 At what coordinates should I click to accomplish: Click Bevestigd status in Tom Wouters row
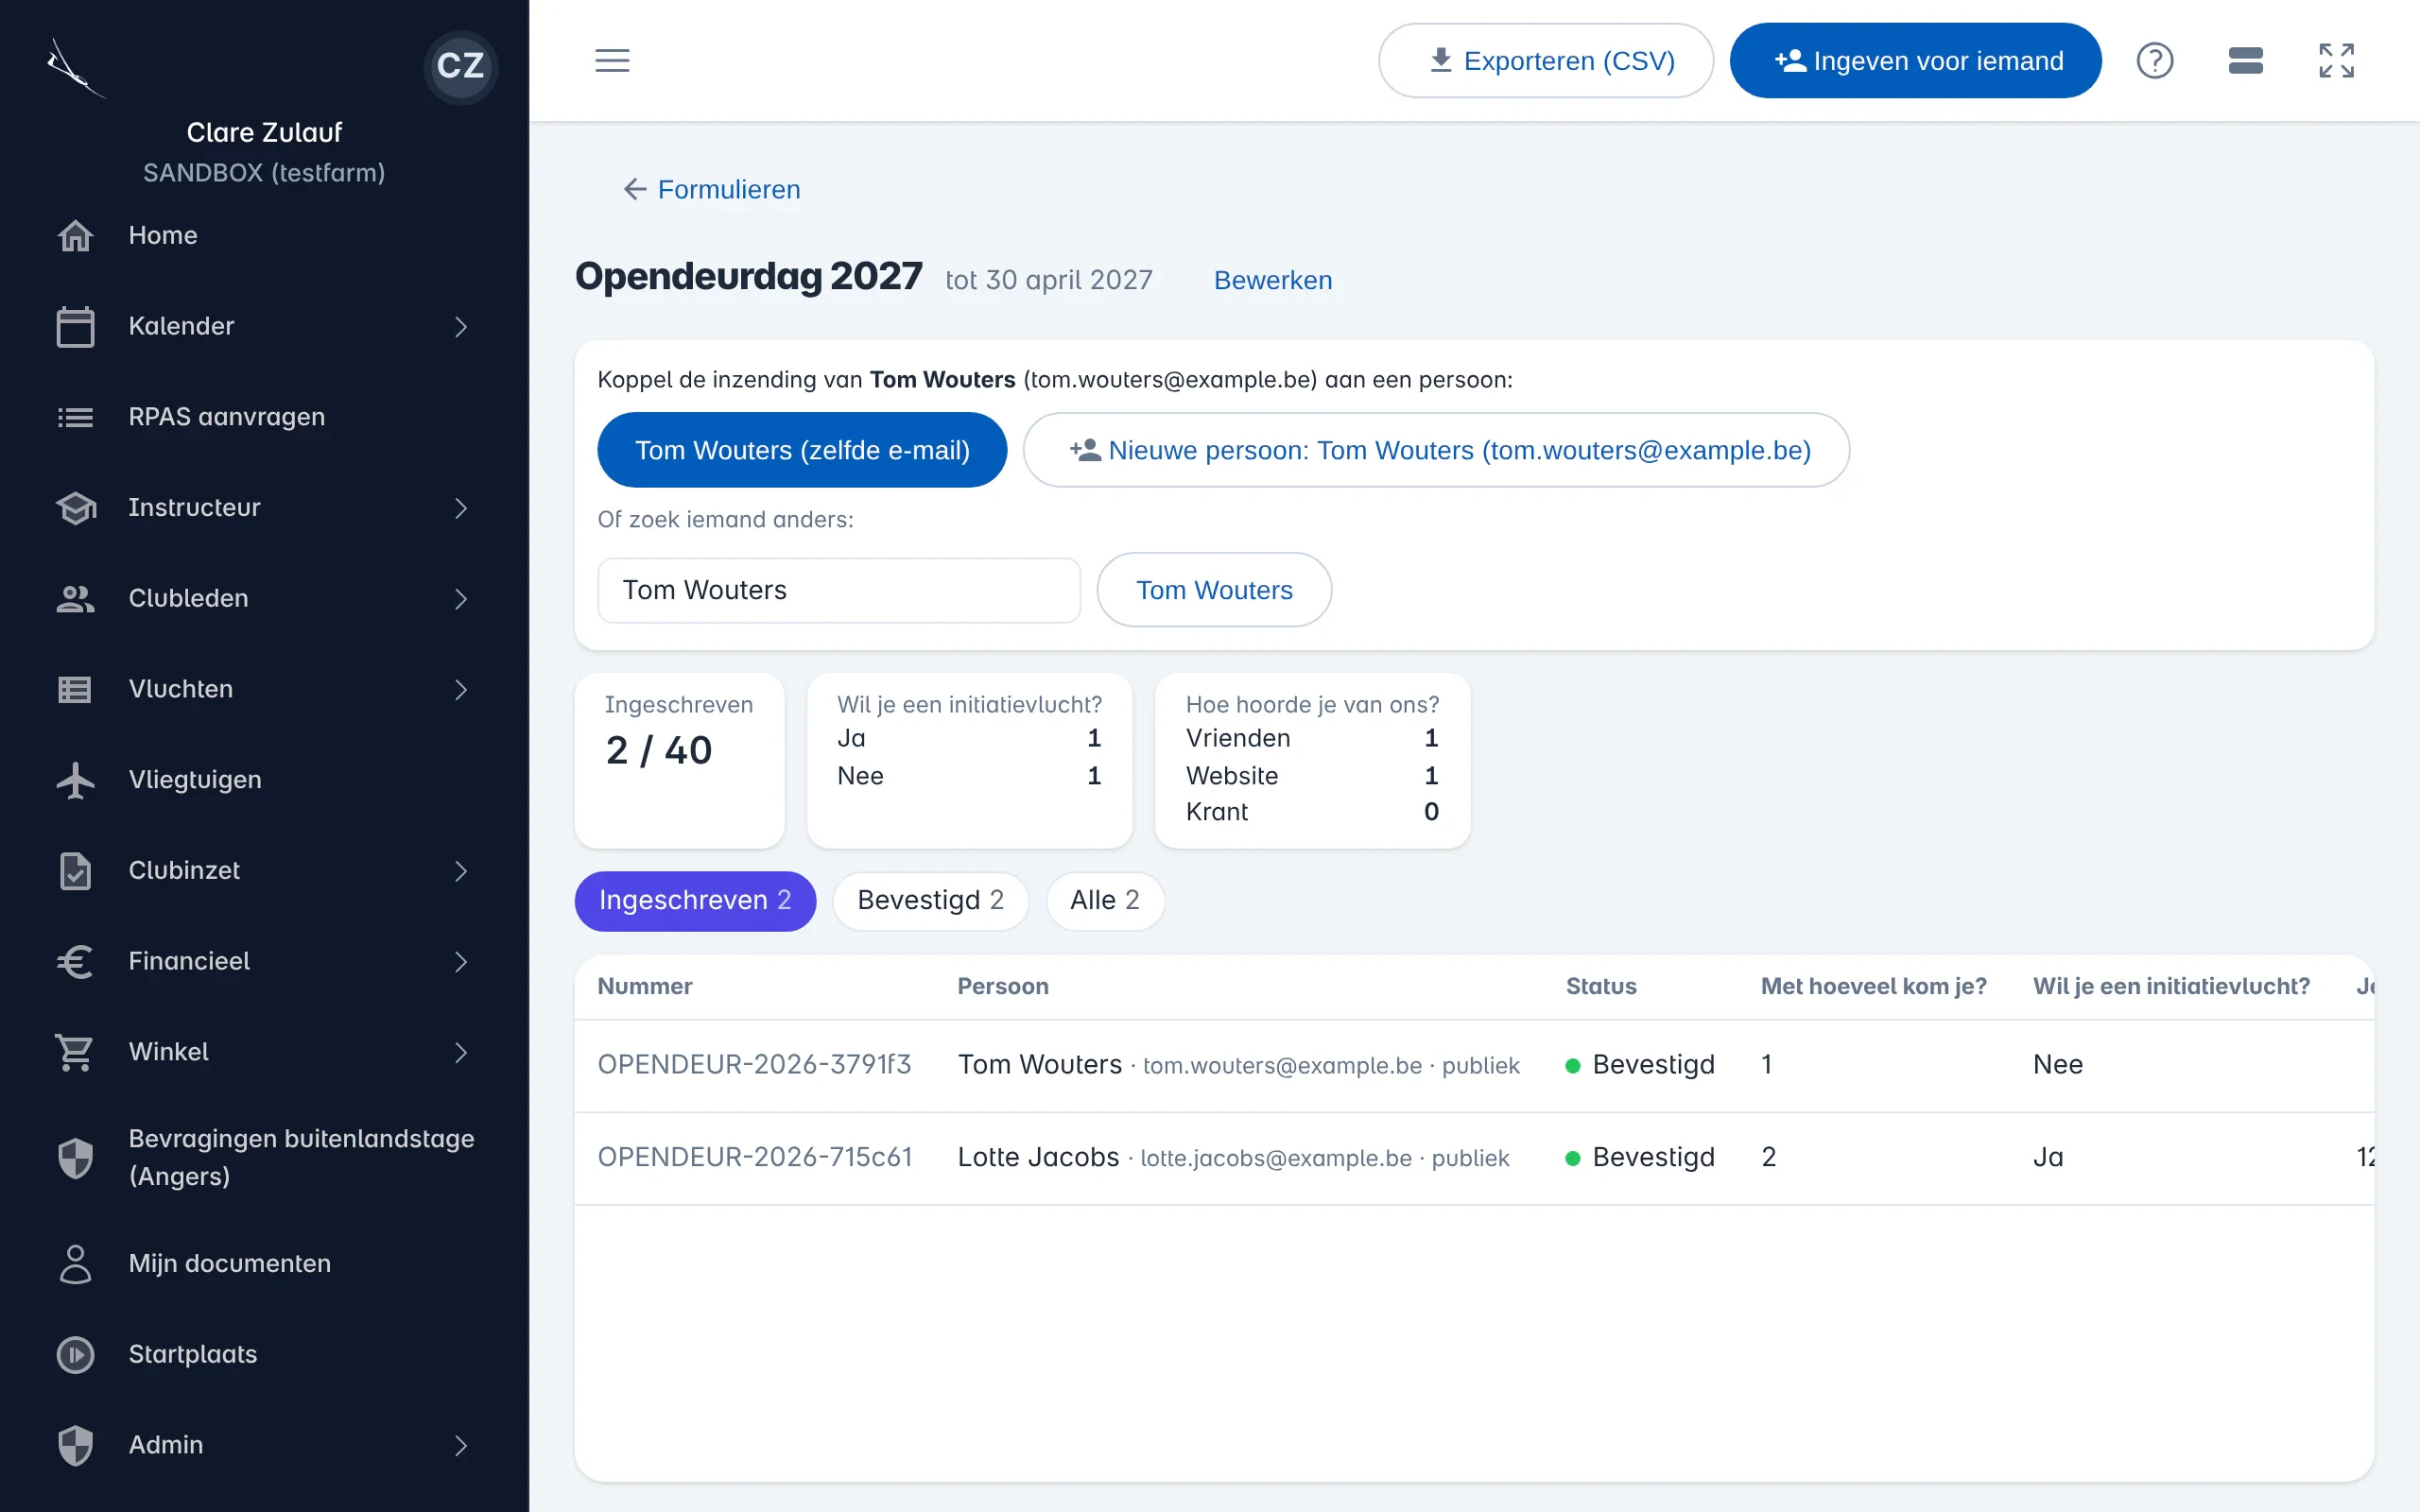1640,1065
